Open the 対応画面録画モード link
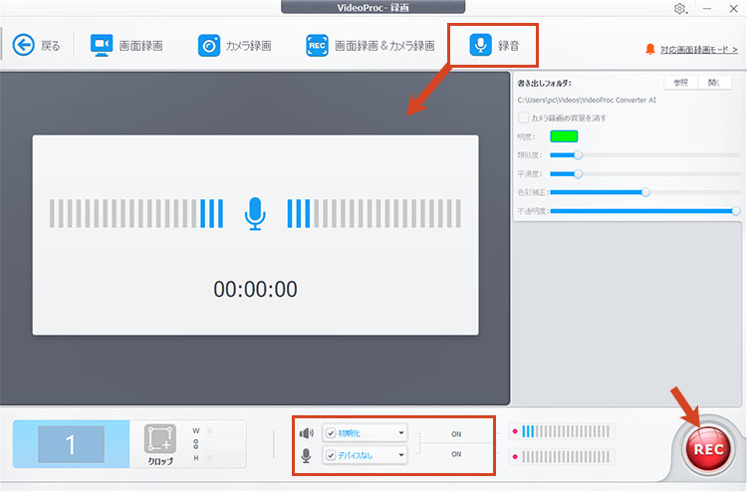The width and height of the screenshot is (747, 492). tap(698, 50)
